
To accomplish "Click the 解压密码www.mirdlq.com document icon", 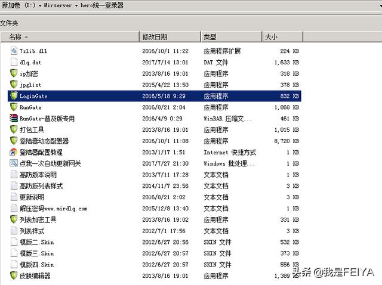I will click(14, 208).
